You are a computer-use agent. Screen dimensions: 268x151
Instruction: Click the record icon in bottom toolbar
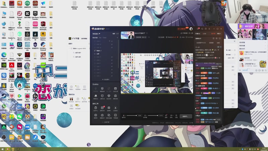tap(171, 116)
